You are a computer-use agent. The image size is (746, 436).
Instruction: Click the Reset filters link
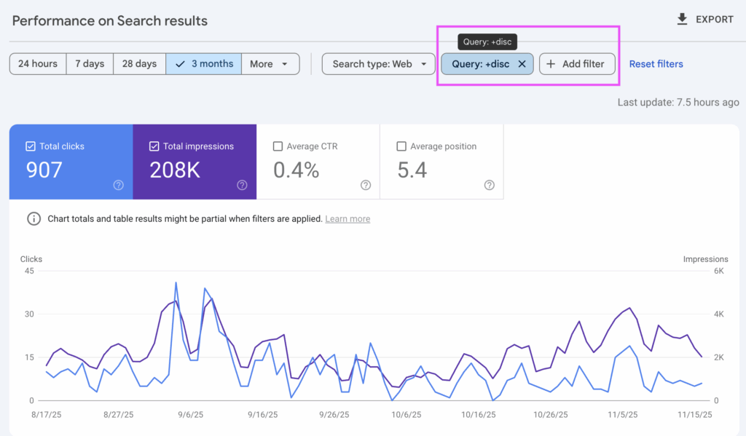point(656,64)
